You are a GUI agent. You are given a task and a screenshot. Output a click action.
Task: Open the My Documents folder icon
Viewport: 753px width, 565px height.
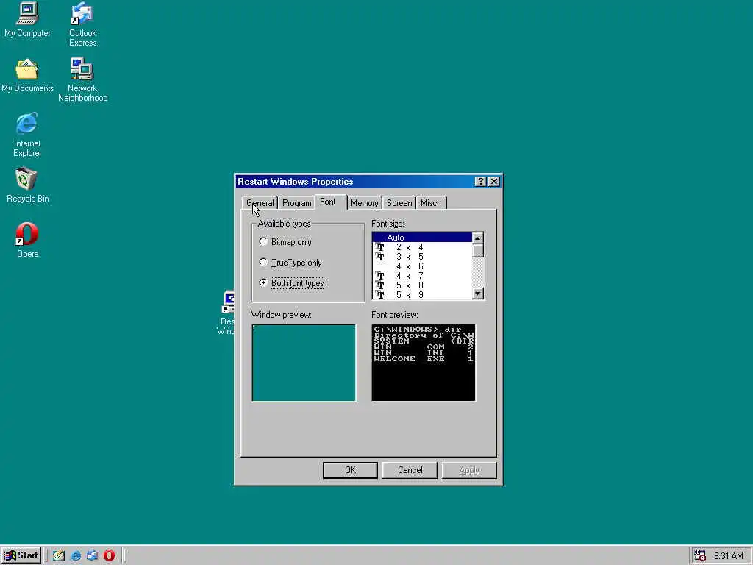27,75
